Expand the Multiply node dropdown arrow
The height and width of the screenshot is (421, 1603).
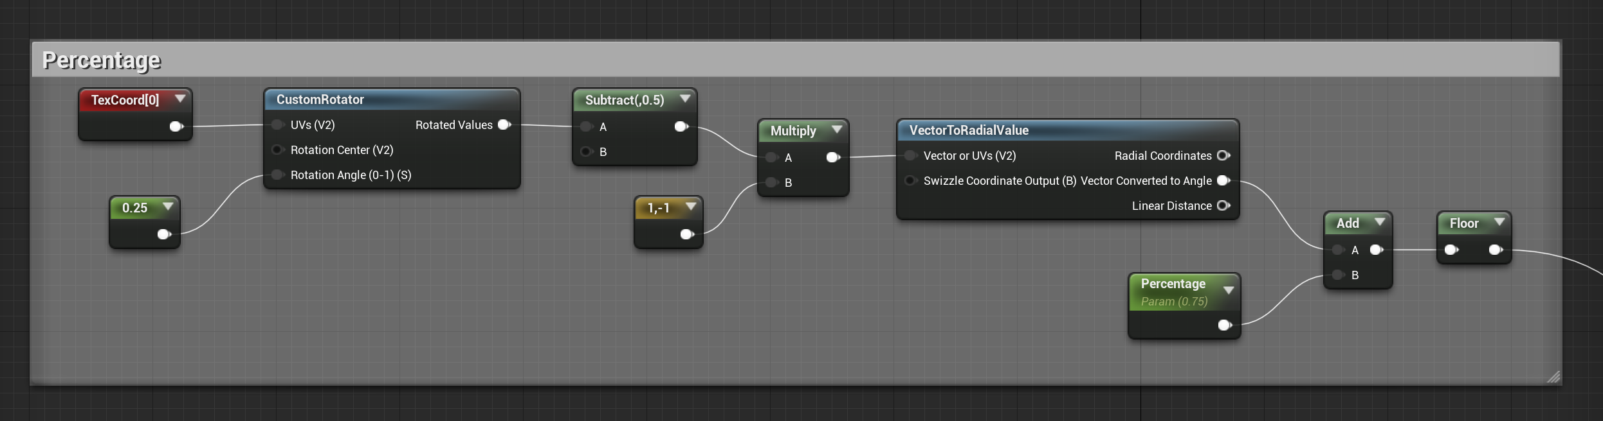(837, 130)
